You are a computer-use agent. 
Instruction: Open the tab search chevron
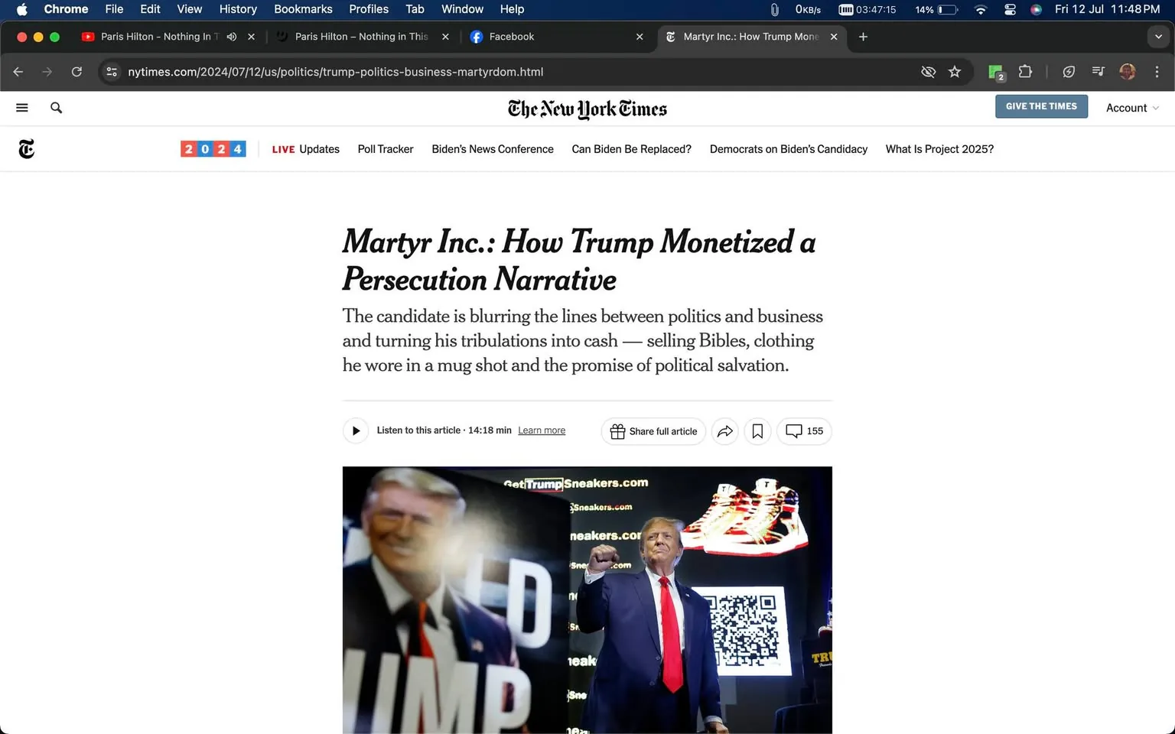(x=1157, y=36)
